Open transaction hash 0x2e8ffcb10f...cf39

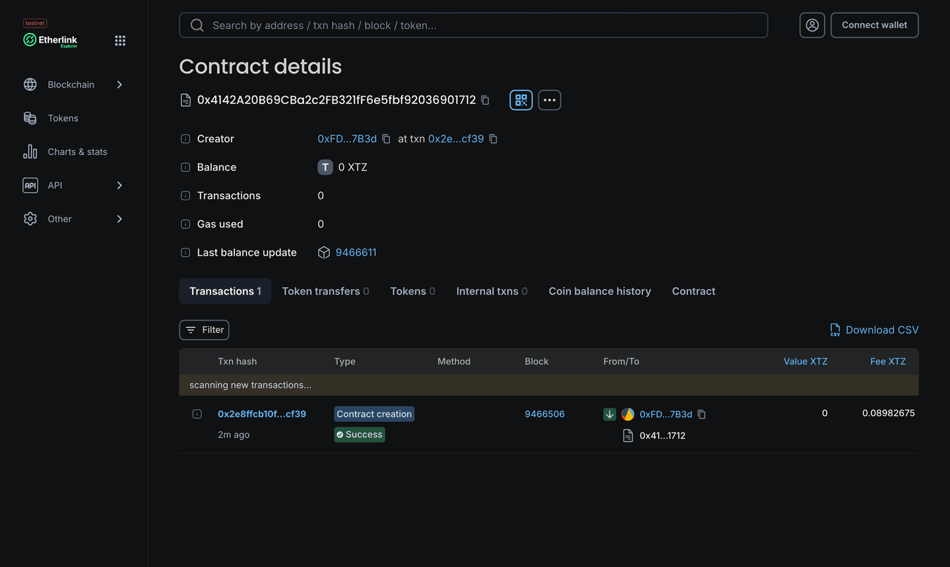coord(262,414)
